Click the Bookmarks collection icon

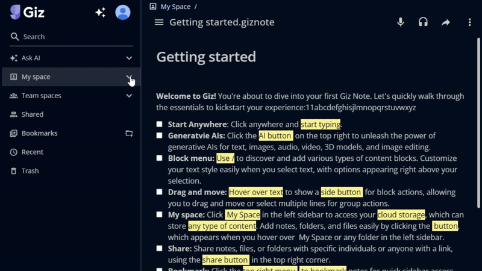(x=13, y=133)
